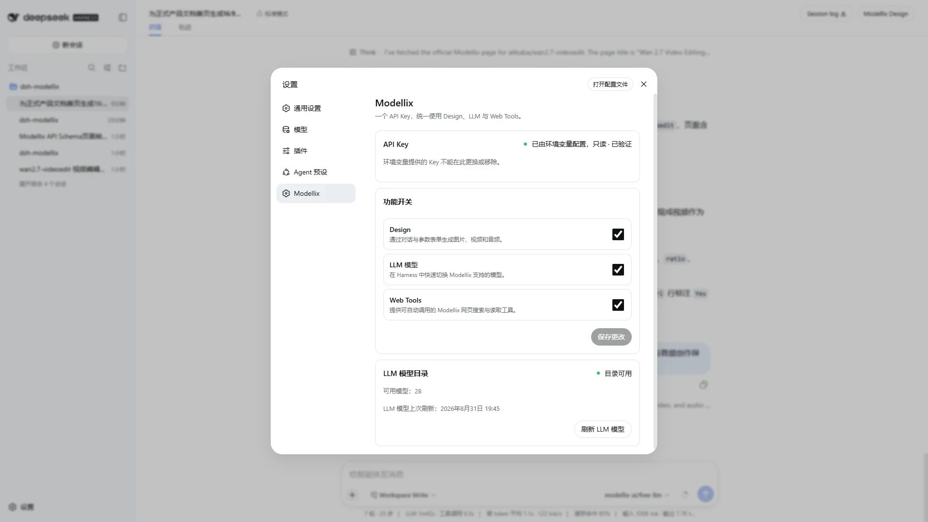The image size is (928, 522).
Task: Open the model selector dropdown in chat input
Action: coord(637,495)
